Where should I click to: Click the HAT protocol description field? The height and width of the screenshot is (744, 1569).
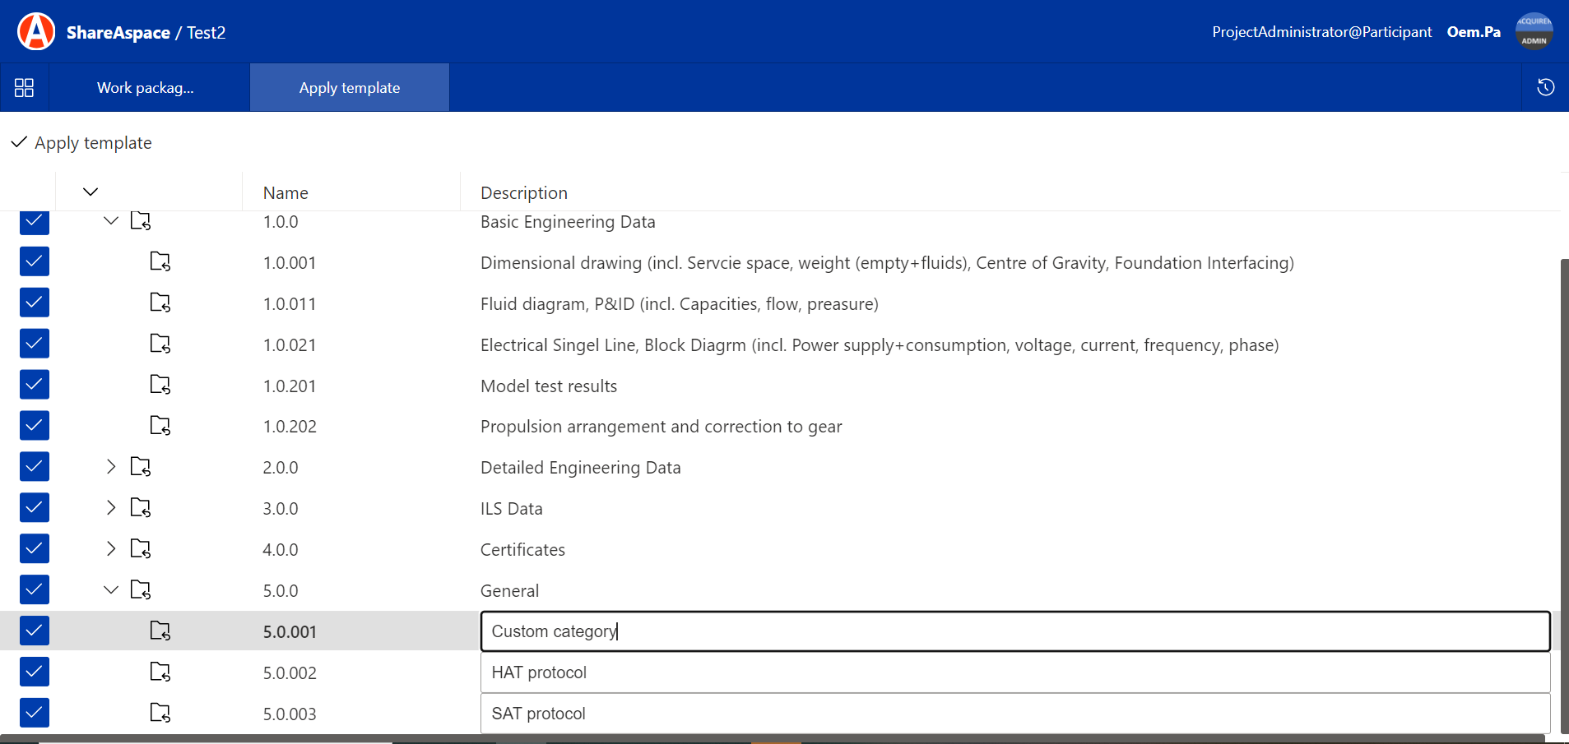(x=1014, y=672)
